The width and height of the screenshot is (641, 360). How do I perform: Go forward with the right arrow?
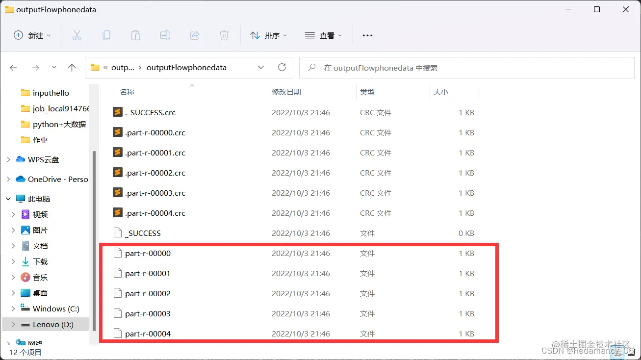point(35,68)
